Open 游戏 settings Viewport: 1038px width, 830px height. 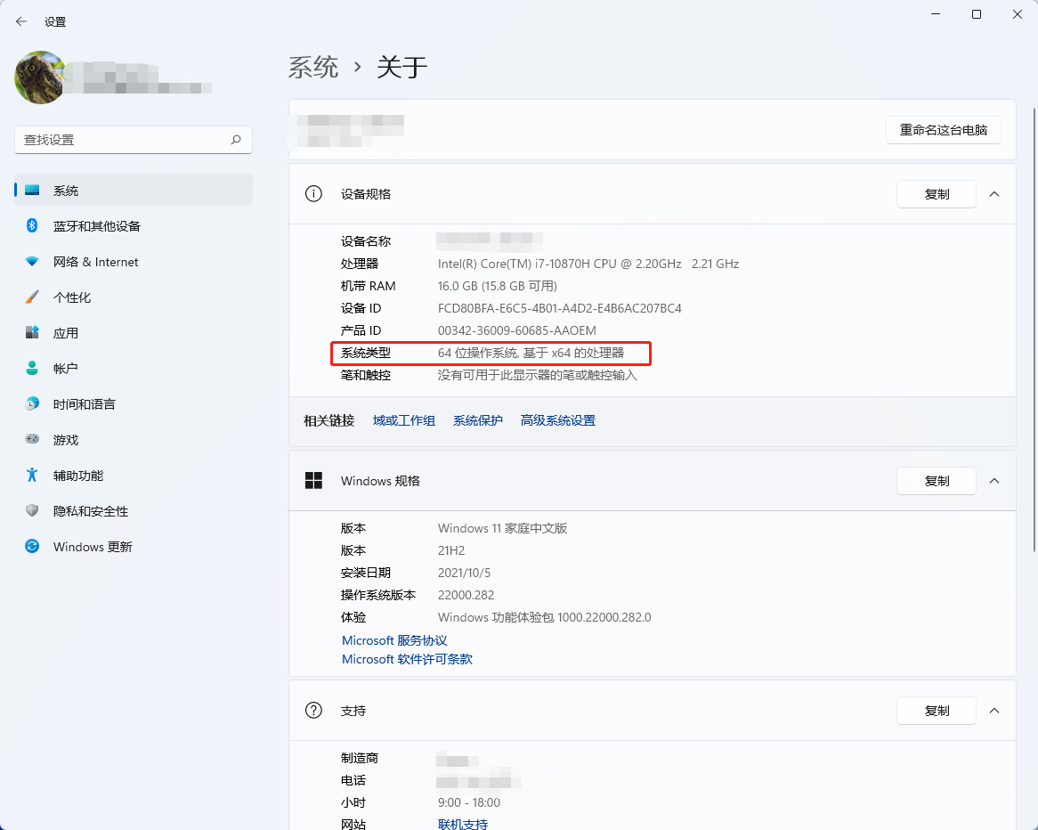pyautogui.click(x=133, y=440)
